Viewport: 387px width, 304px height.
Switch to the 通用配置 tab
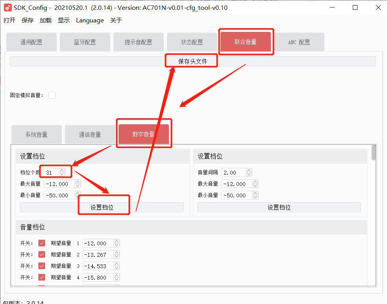pyautogui.click(x=31, y=42)
